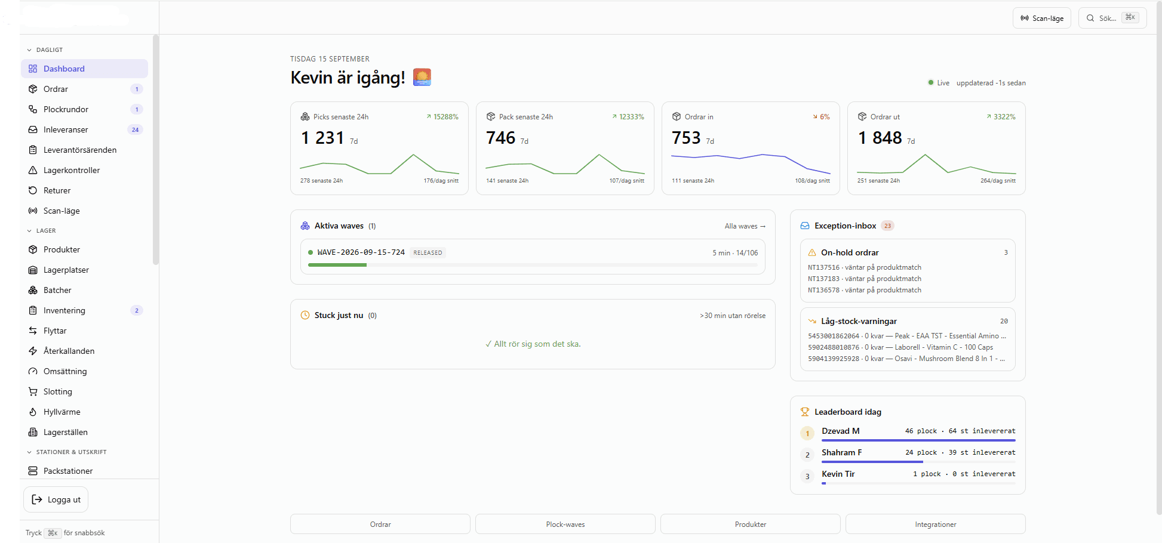Image resolution: width=1162 pixels, height=543 pixels.
Task: Open the Plock-waves bottom tab
Action: [x=565, y=525]
